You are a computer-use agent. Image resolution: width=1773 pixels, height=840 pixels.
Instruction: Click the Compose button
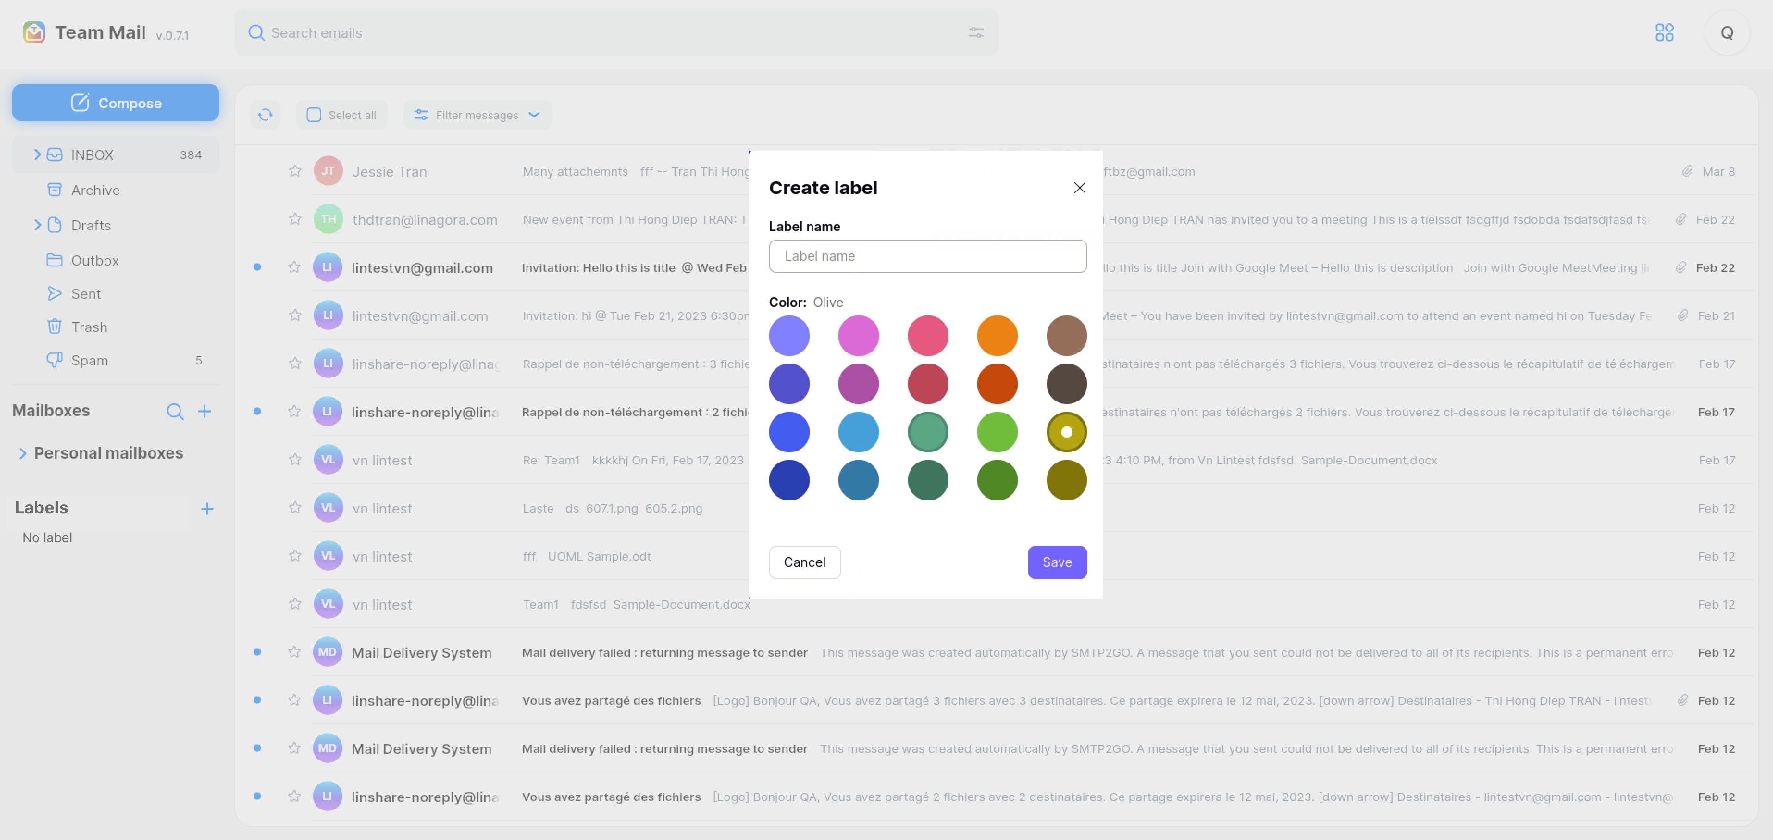click(x=115, y=103)
